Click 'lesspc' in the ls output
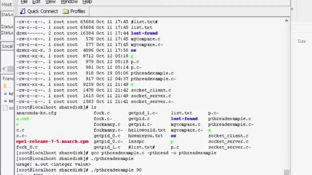Viewport: 312px width, 175px height. pyautogui.click(x=136, y=141)
